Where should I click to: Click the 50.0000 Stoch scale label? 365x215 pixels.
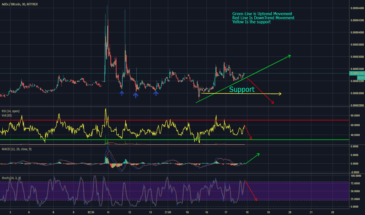[x=355, y=191]
